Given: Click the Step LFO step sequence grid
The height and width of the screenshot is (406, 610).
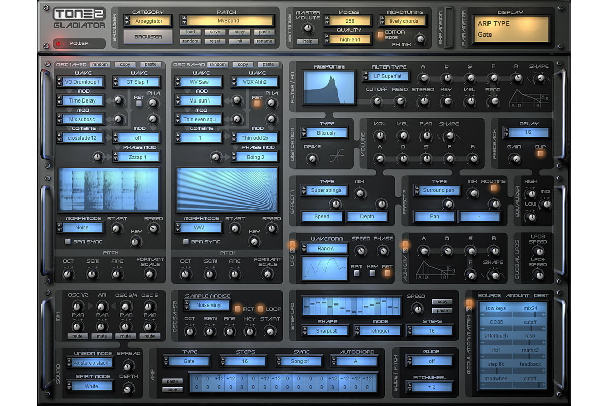Looking at the screenshot, I should 351,307.
